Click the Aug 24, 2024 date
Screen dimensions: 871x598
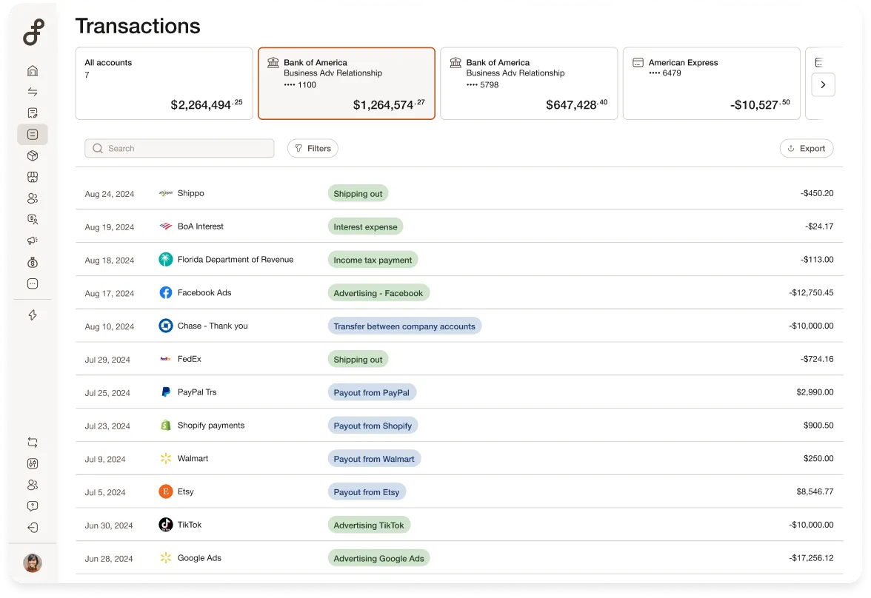(x=110, y=194)
